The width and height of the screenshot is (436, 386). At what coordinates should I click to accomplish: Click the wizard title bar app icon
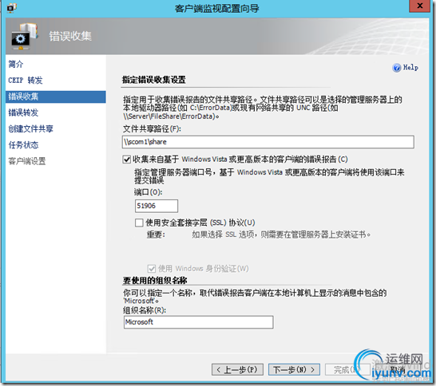(11, 8)
